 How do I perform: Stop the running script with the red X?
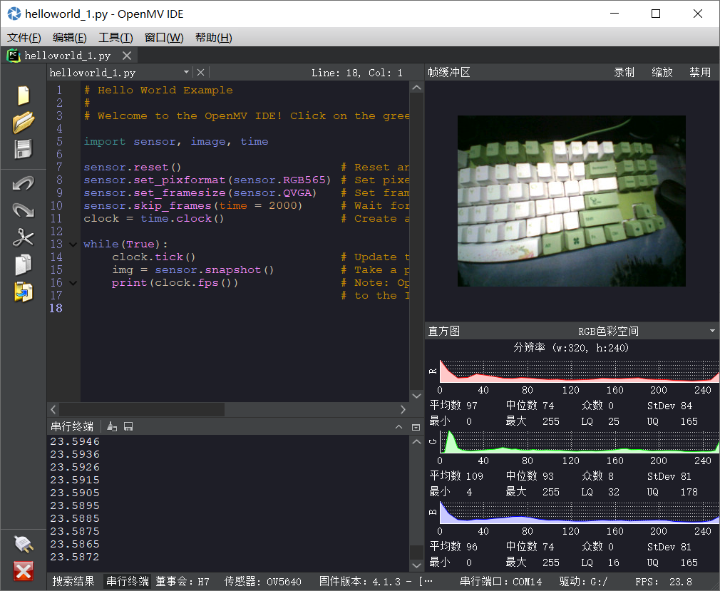coord(24,571)
